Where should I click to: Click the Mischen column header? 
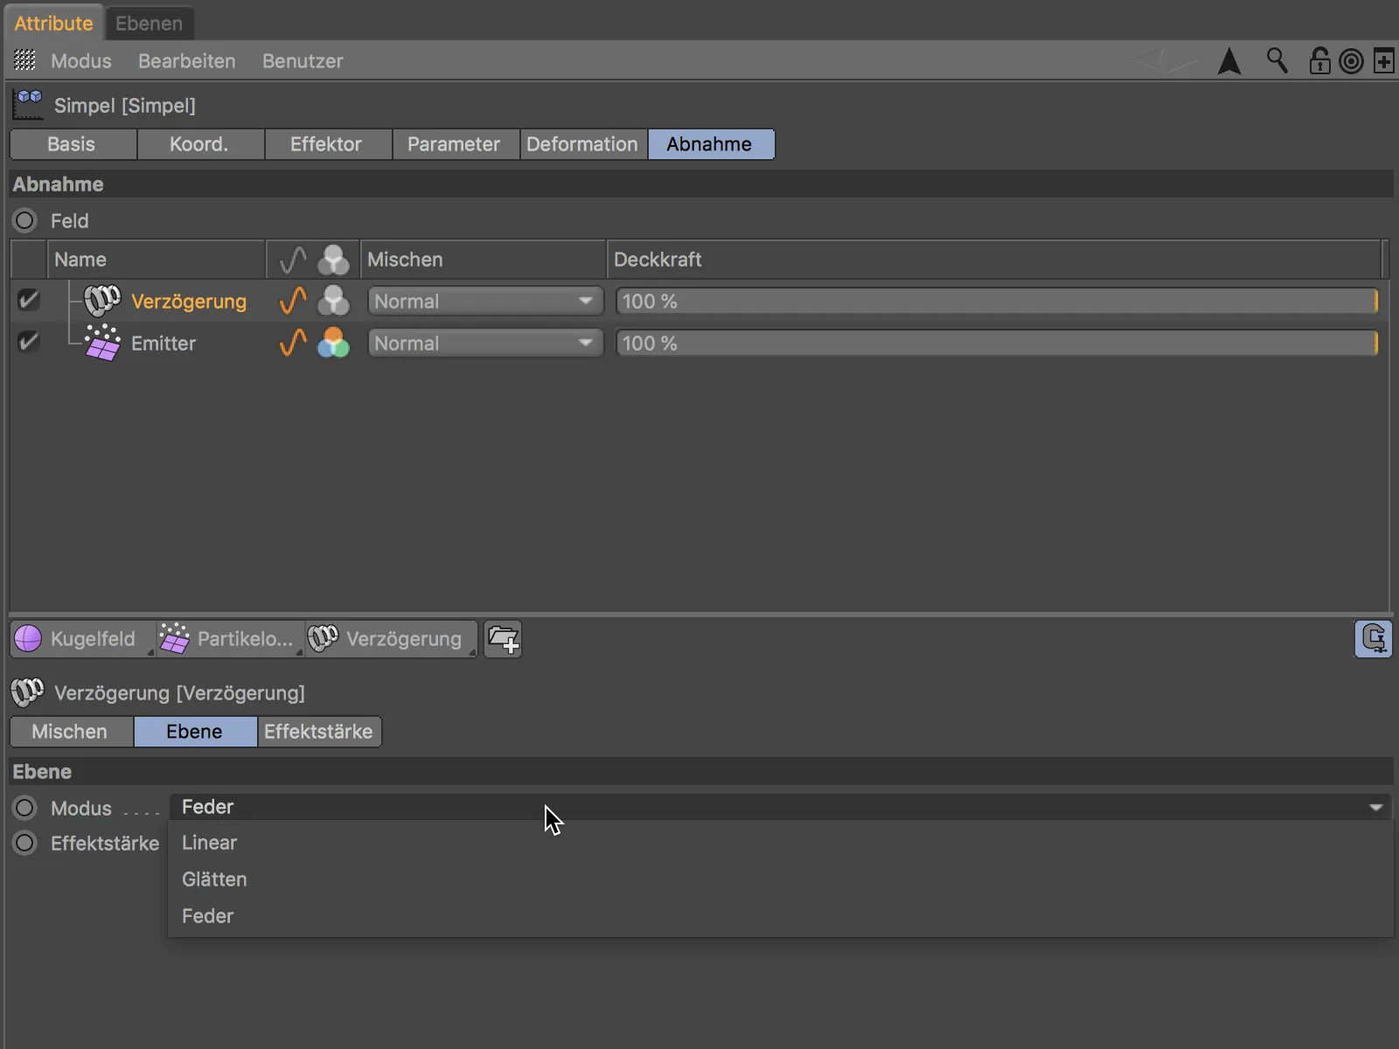click(483, 260)
